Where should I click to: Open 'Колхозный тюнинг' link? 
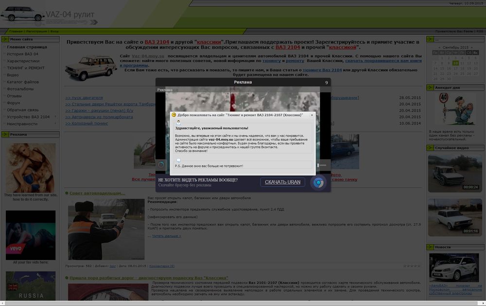(87, 123)
